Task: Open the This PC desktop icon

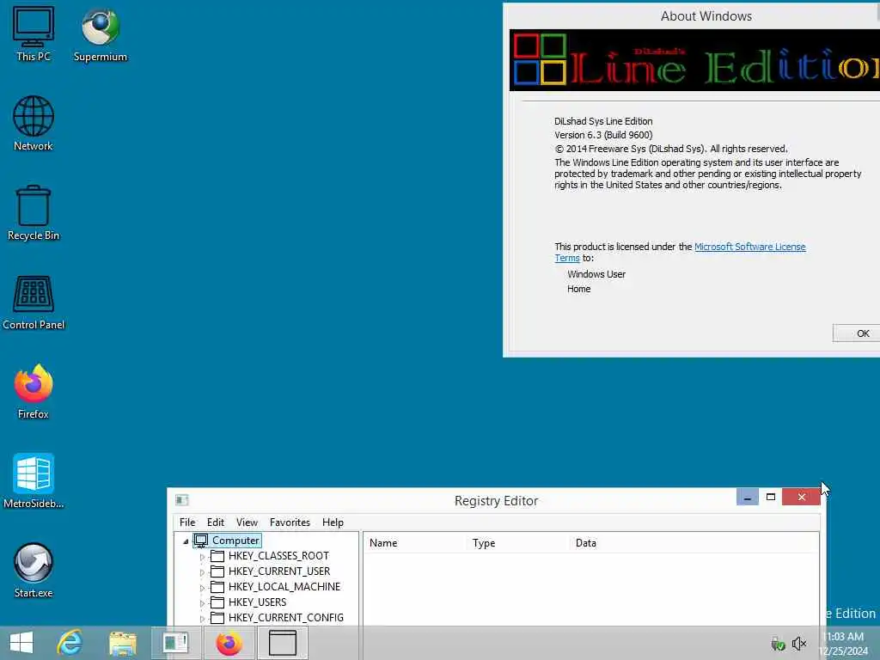Action: click(34, 34)
